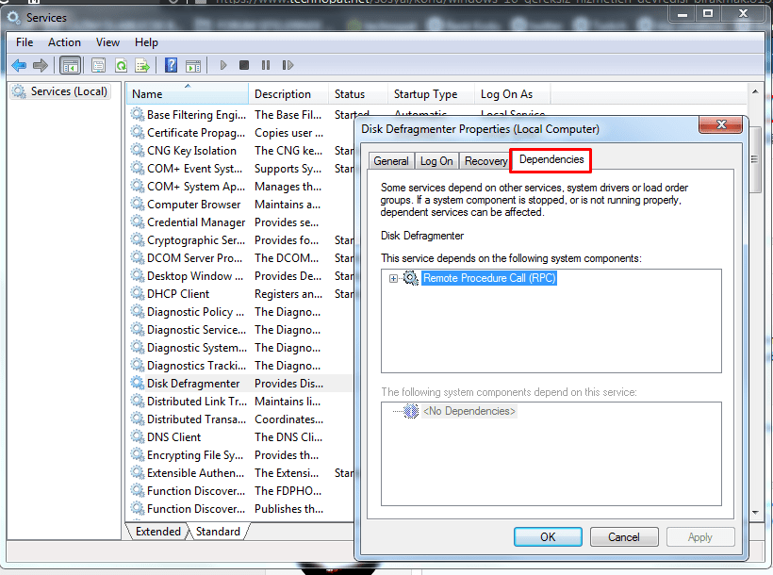
Task: Click Stop Service square icon
Action: tap(244, 65)
